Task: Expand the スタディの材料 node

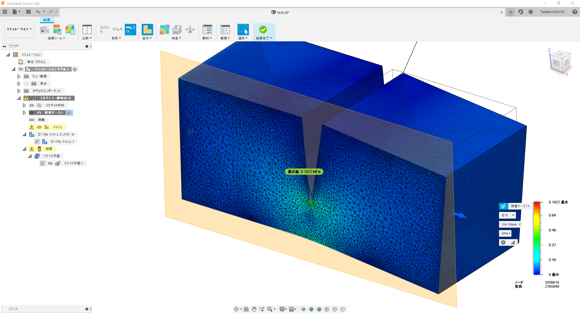Action: pyautogui.click(x=24, y=105)
